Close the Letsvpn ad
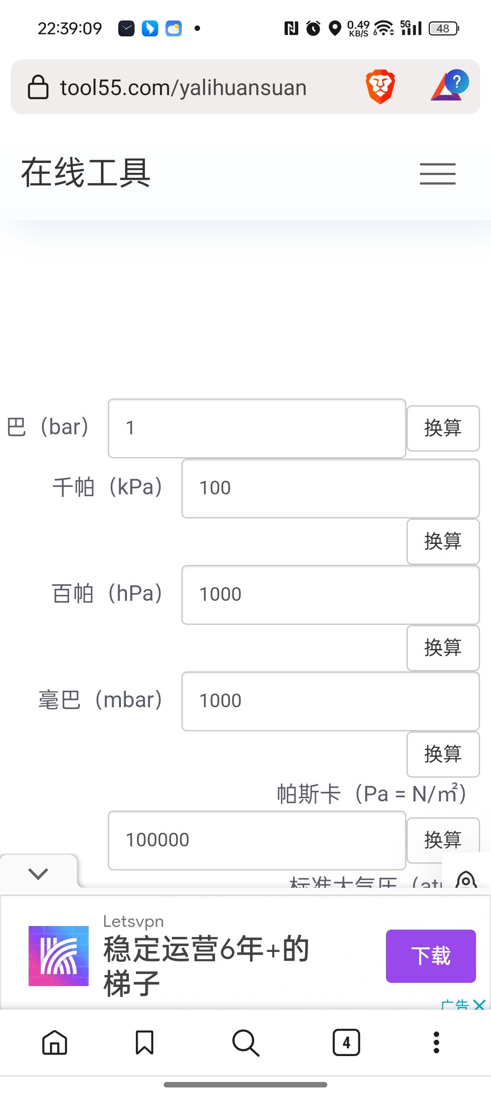 coord(479,1004)
